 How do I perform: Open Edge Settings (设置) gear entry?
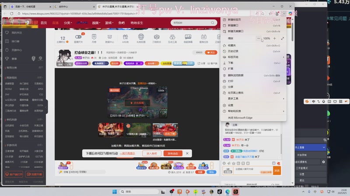(x=253, y=105)
